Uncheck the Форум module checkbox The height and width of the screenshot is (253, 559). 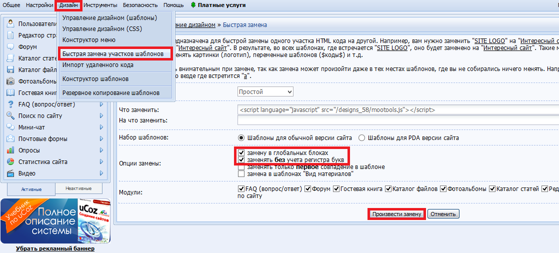point(308,188)
